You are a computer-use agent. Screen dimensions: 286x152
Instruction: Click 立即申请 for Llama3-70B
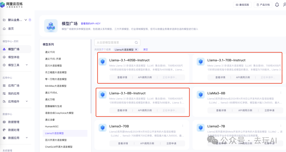(x=171, y=144)
